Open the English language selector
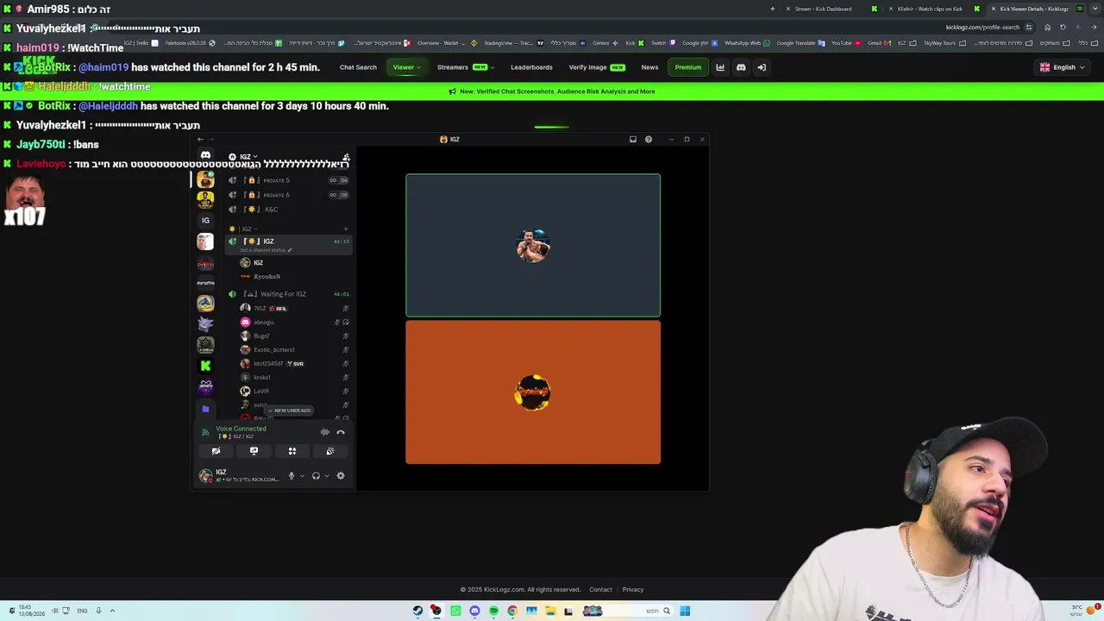This screenshot has height=621, width=1104. 1063,67
